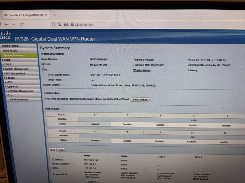Click the Setup Wizard button
The height and width of the screenshot is (183, 245).
point(140,100)
